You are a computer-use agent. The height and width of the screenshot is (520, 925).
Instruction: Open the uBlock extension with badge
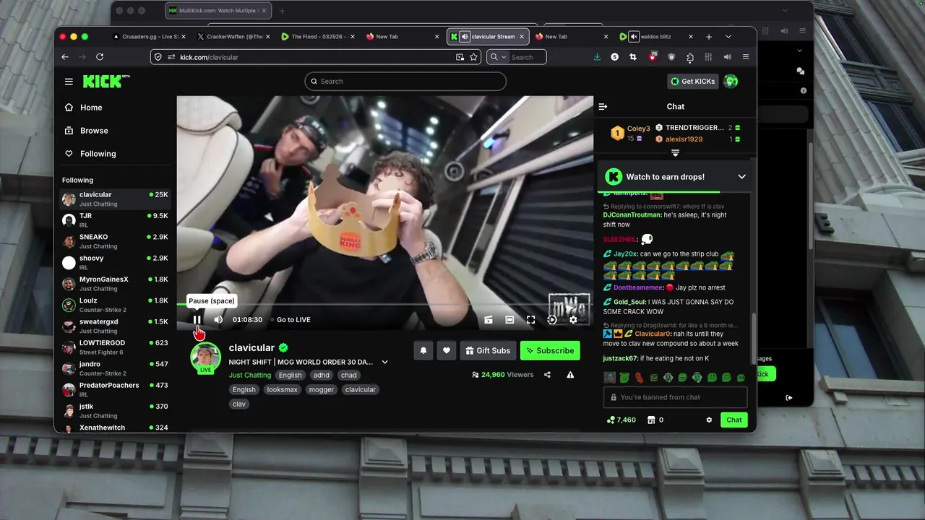tap(653, 56)
